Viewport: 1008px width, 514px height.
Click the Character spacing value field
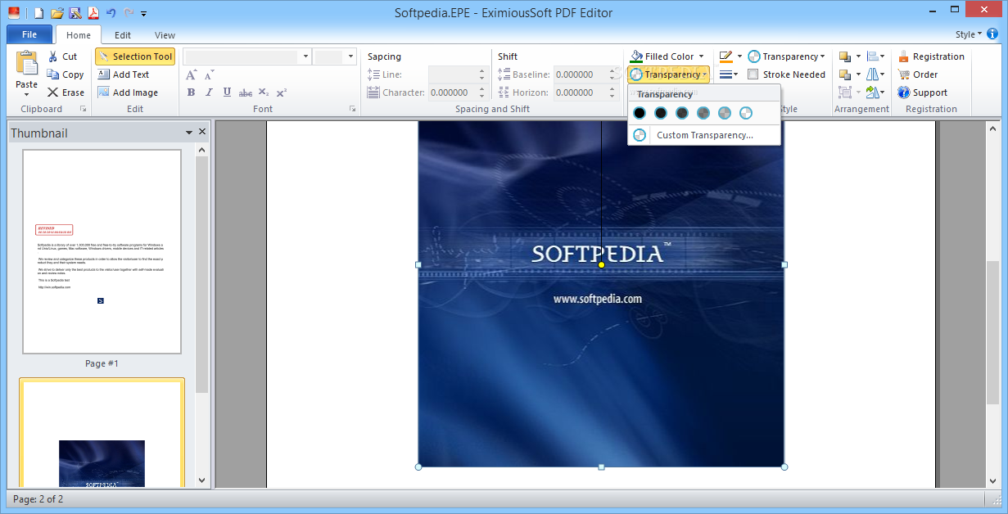pos(452,92)
